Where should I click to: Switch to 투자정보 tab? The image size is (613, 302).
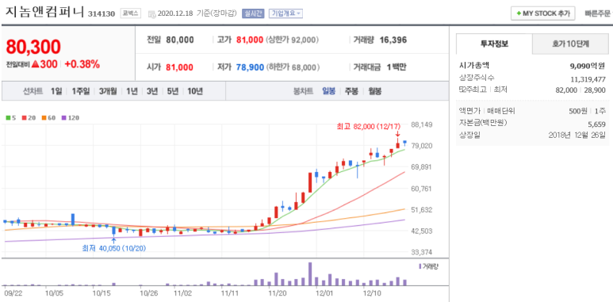pos(494,44)
